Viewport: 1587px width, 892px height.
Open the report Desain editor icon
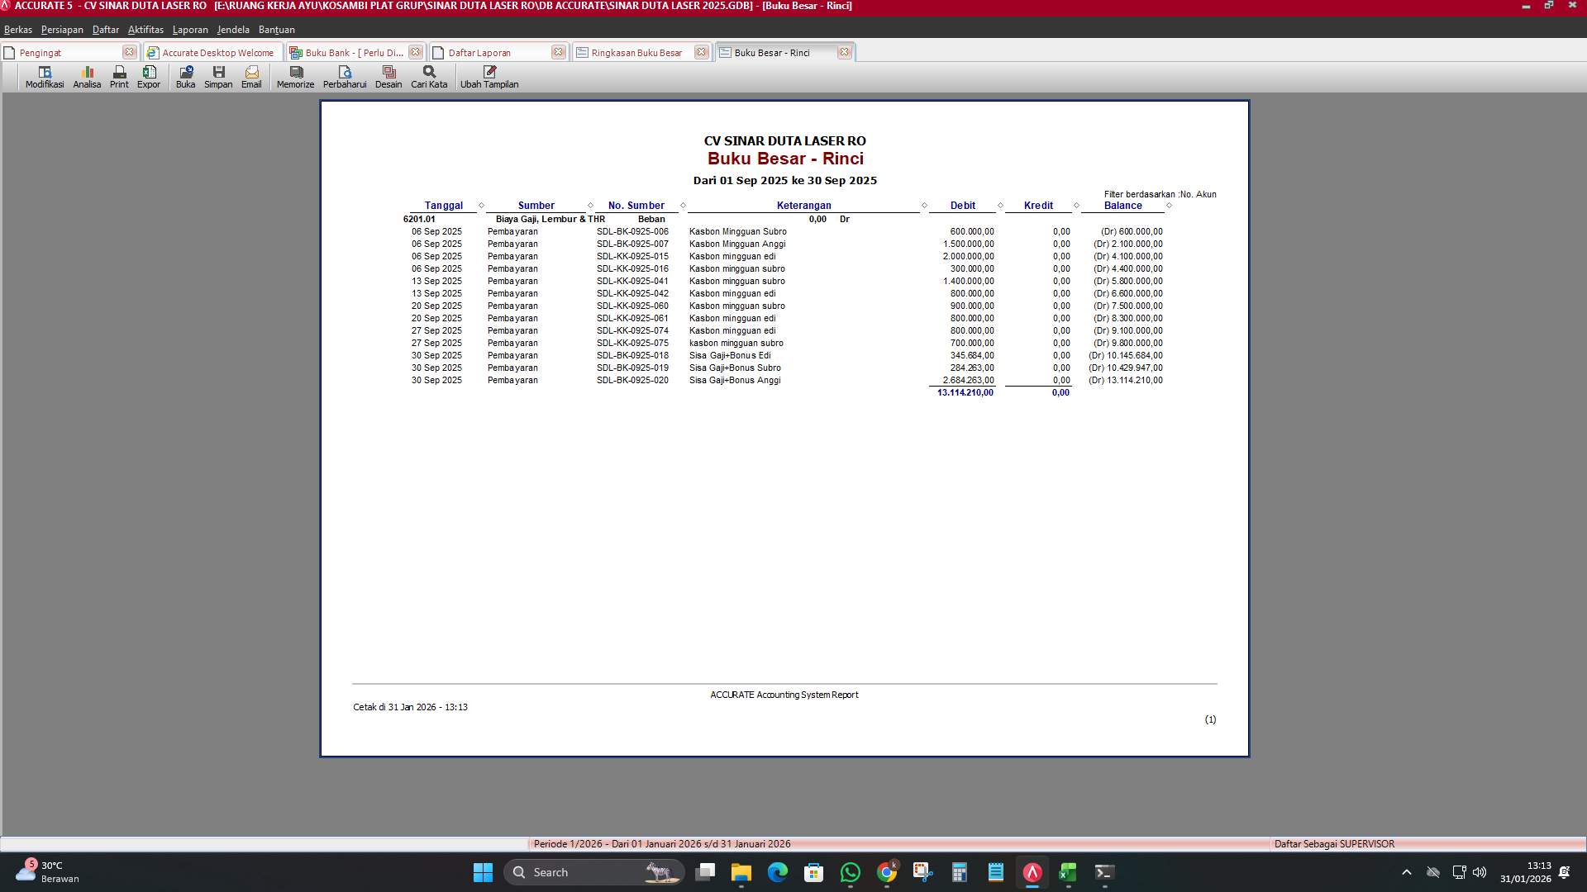click(x=388, y=76)
